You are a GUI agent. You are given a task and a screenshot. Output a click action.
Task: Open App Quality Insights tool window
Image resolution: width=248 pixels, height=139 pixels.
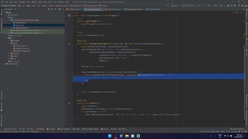[90, 129]
